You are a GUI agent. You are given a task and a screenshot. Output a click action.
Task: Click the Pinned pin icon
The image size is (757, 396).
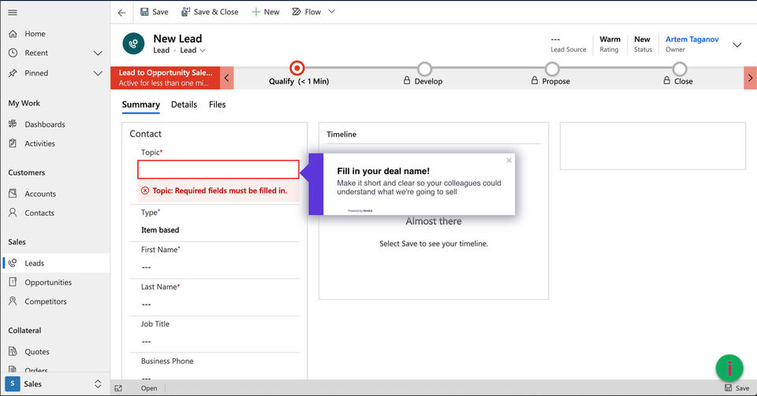(x=13, y=73)
